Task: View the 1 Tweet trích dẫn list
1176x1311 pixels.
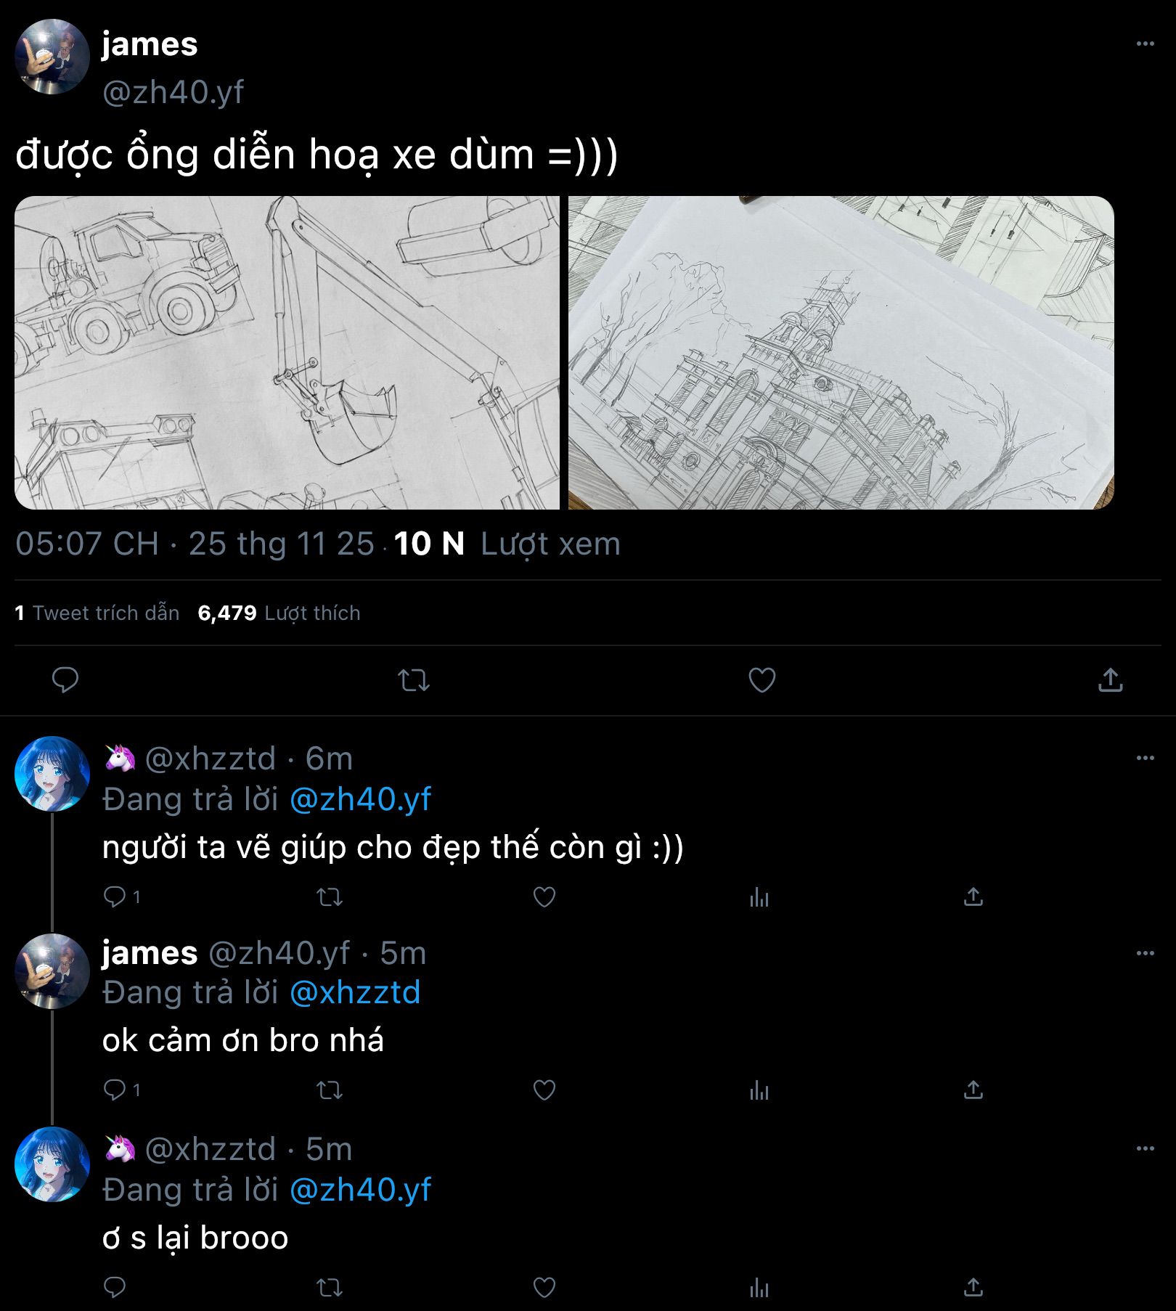Action: click(97, 613)
